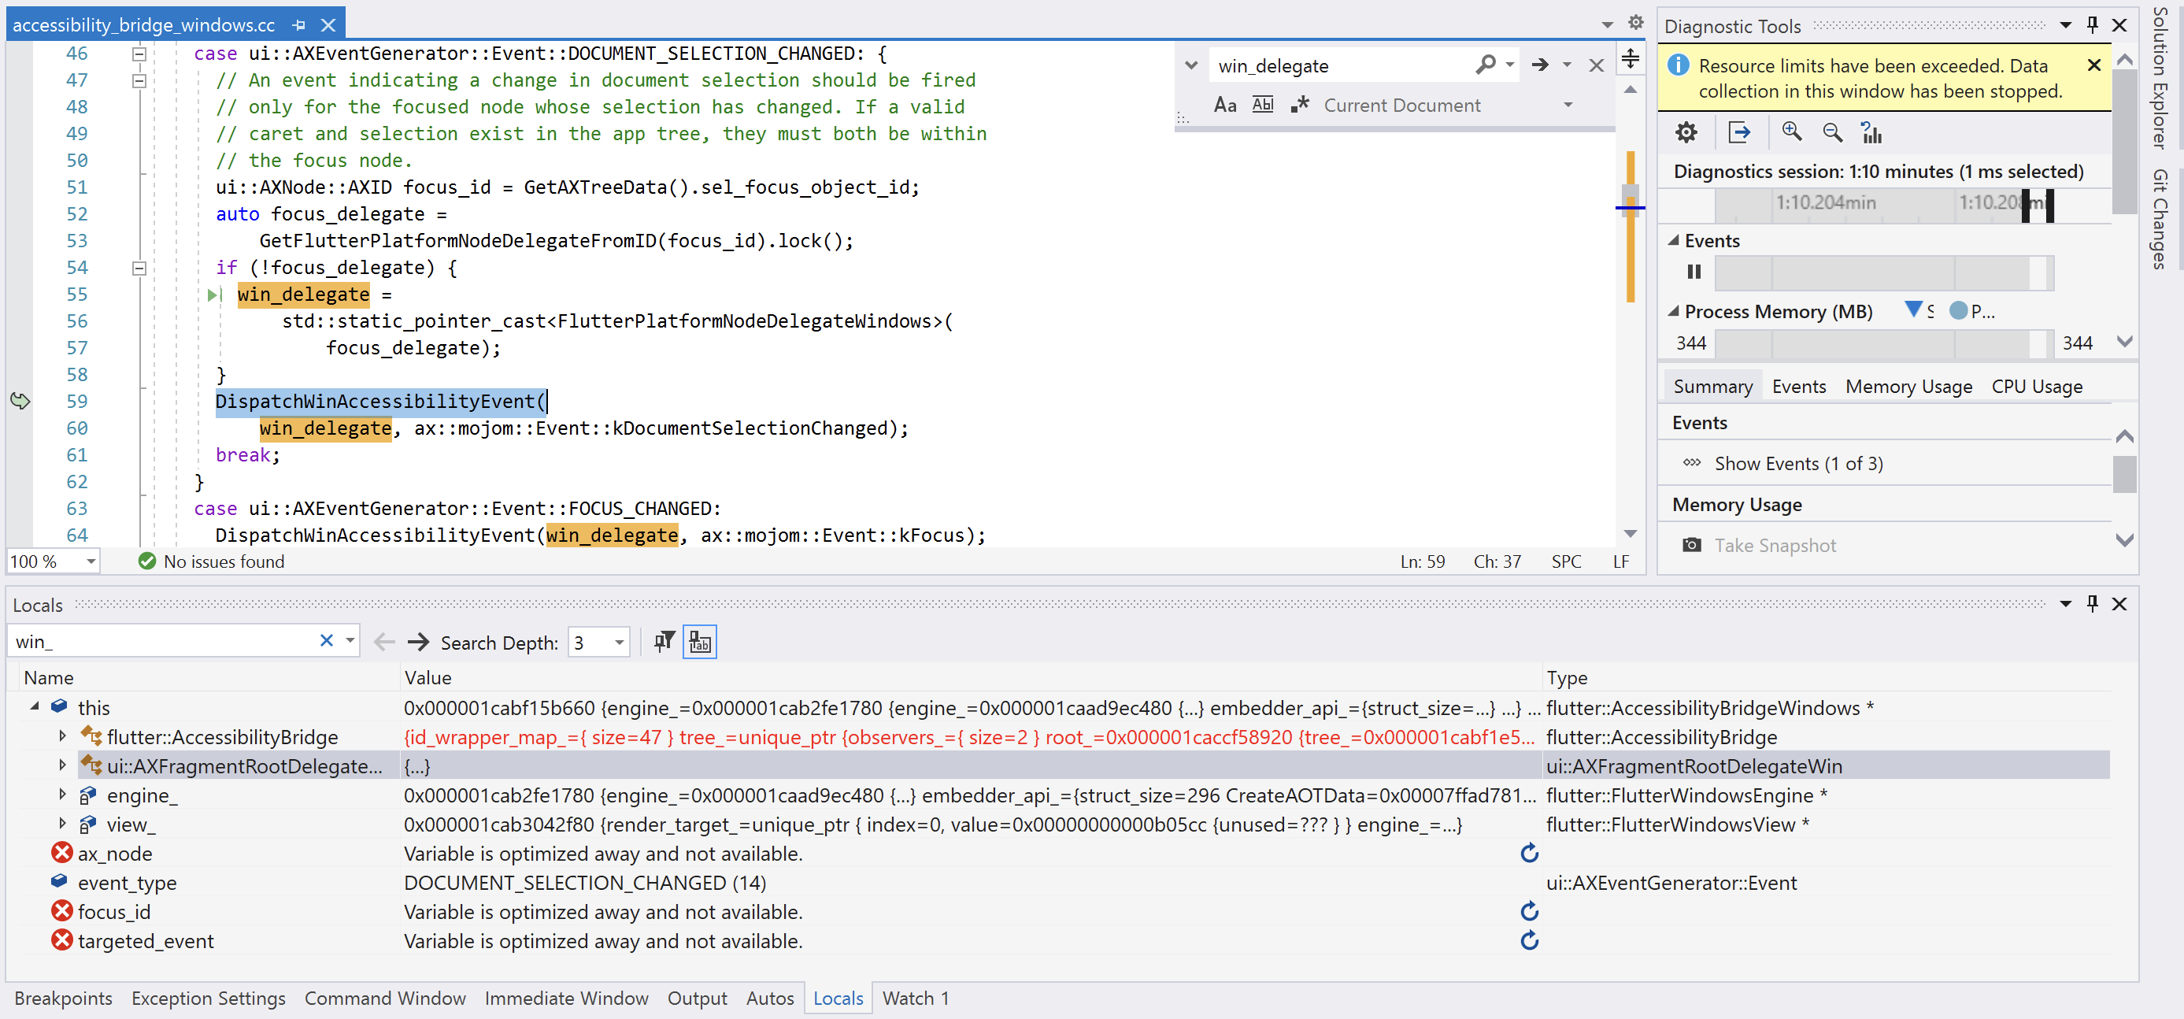
Task: Click the Reset View chart icon
Action: (1874, 133)
